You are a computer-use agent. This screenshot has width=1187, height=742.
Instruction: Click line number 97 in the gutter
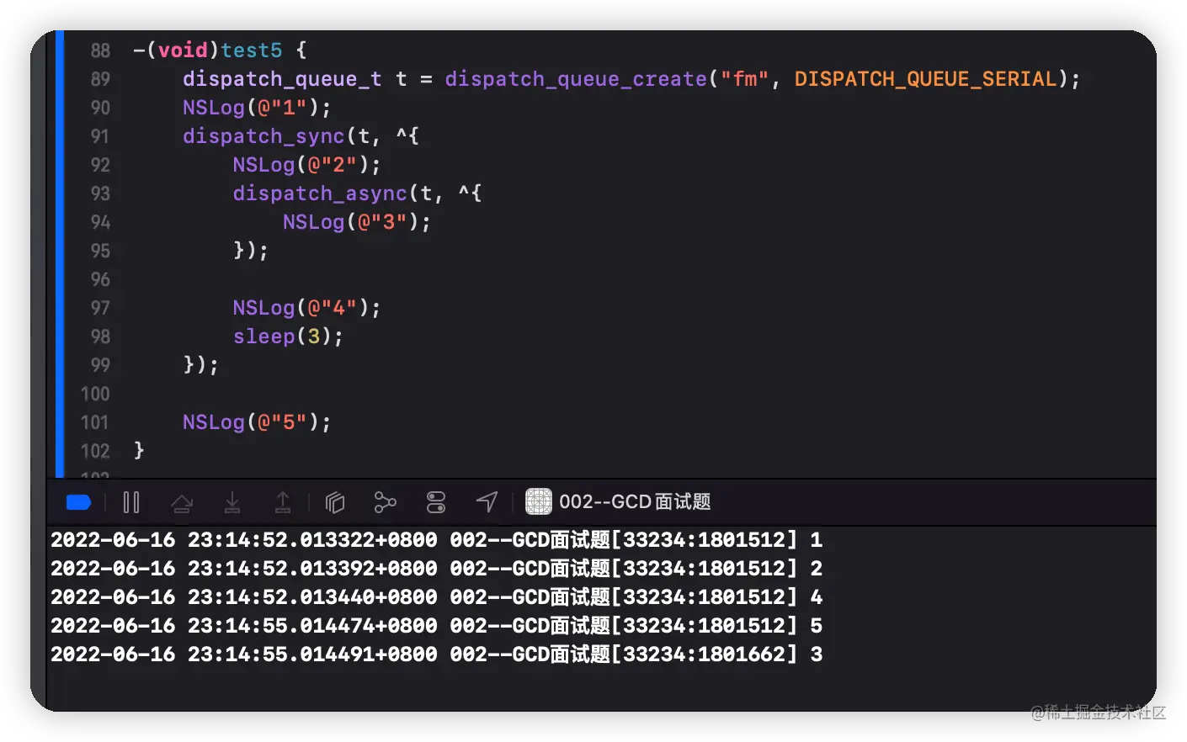[100, 308]
